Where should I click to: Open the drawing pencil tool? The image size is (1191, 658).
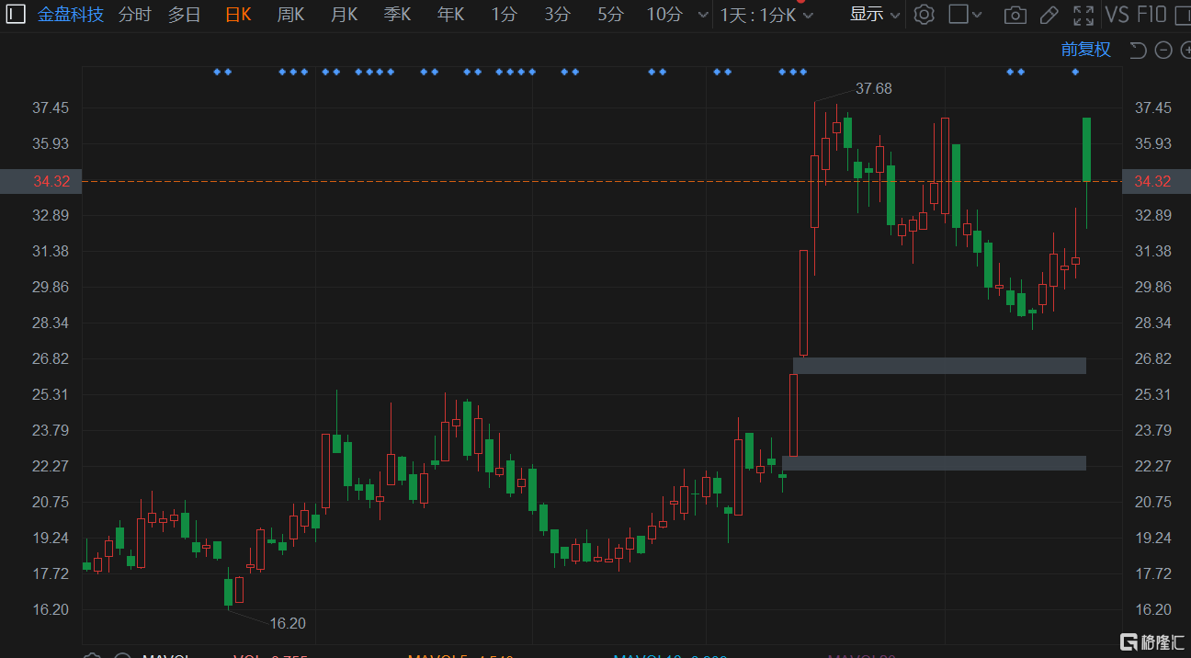tap(1049, 15)
